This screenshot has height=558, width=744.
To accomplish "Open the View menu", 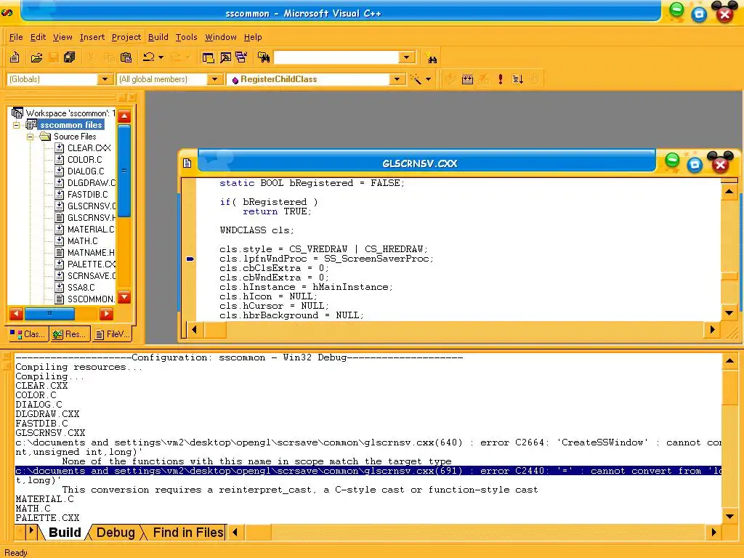I will 62,37.
